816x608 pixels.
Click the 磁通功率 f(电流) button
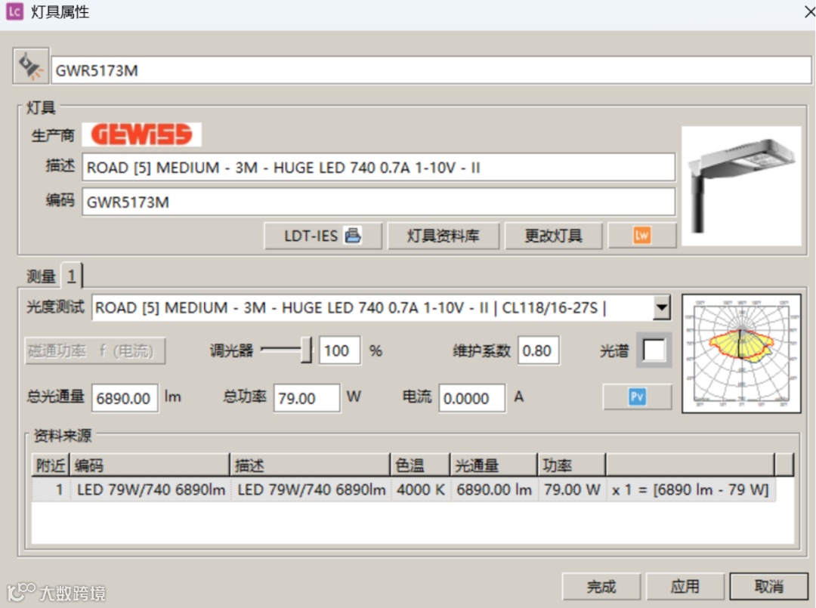[95, 351]
